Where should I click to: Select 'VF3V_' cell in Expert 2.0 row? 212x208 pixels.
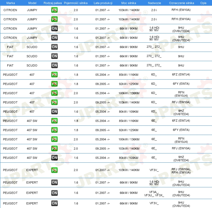[154, 170]
